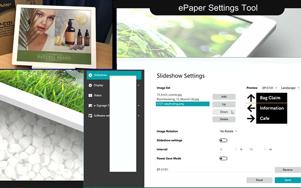
Task: Open the EP-C131 preview model dropdown
Action: [x=269, y=88]
